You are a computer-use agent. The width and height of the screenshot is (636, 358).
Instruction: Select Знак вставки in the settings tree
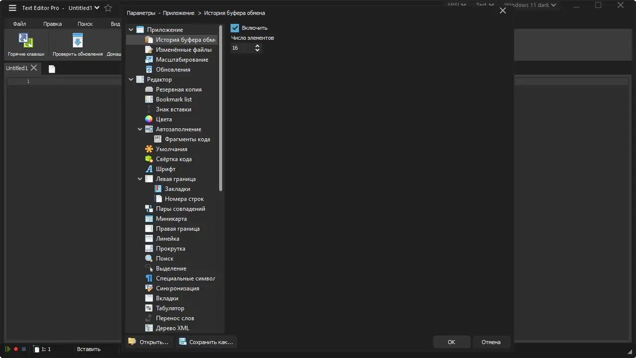[x=173, y=109]
